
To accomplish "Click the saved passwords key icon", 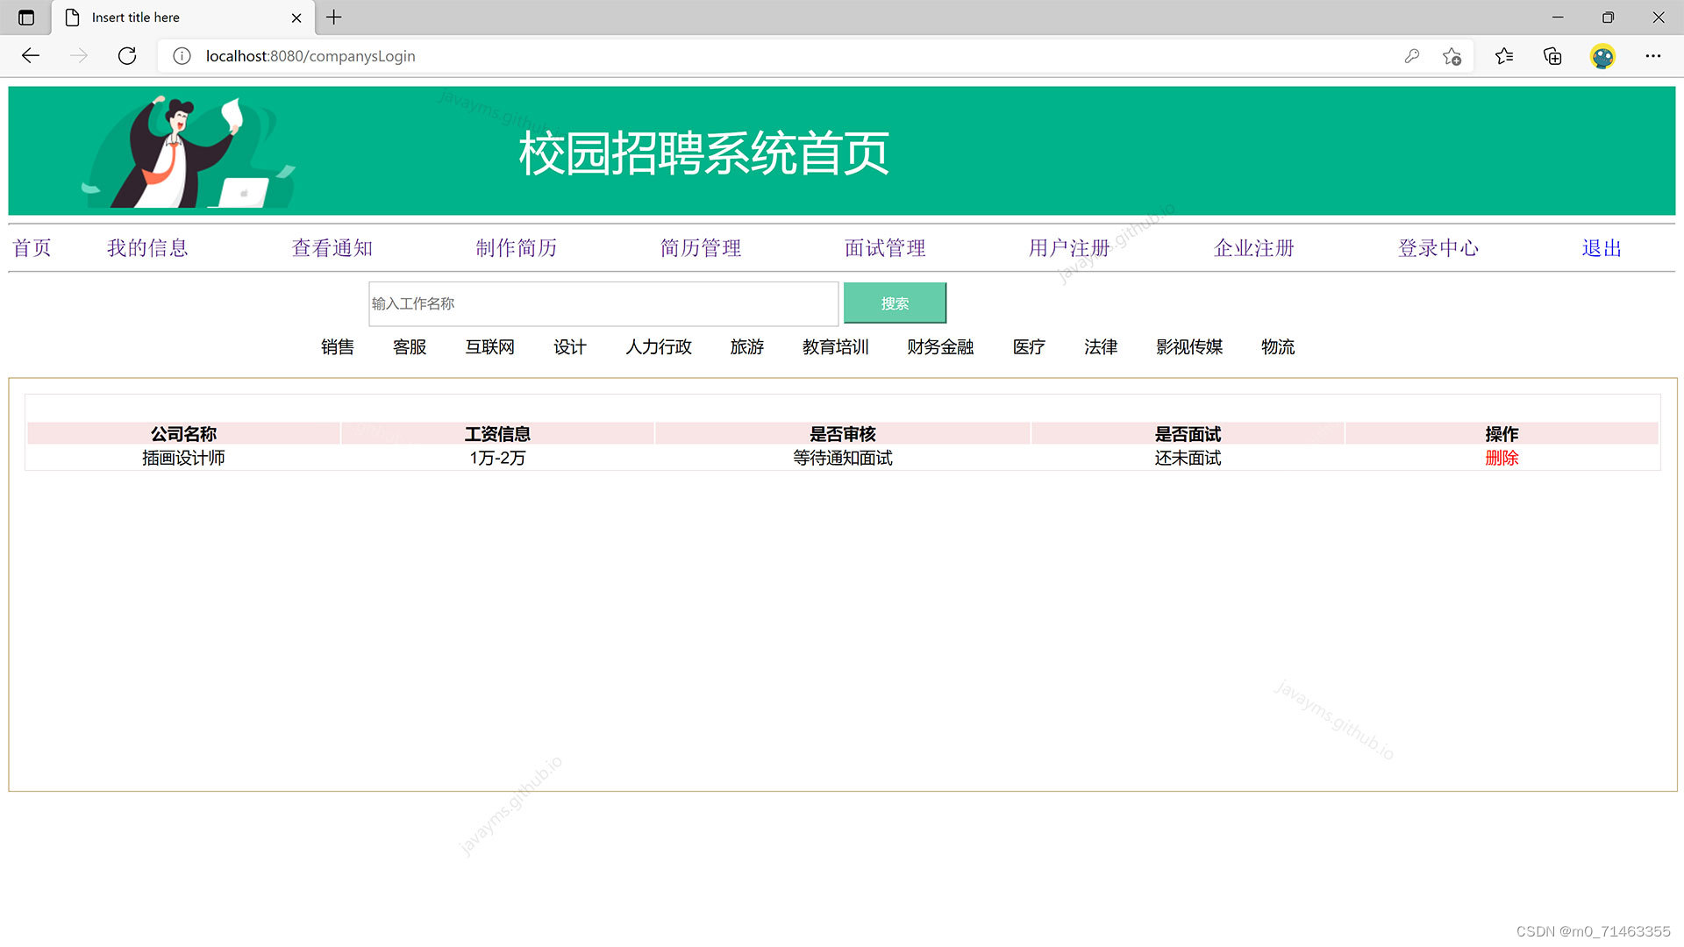I will coord(1411,56).
